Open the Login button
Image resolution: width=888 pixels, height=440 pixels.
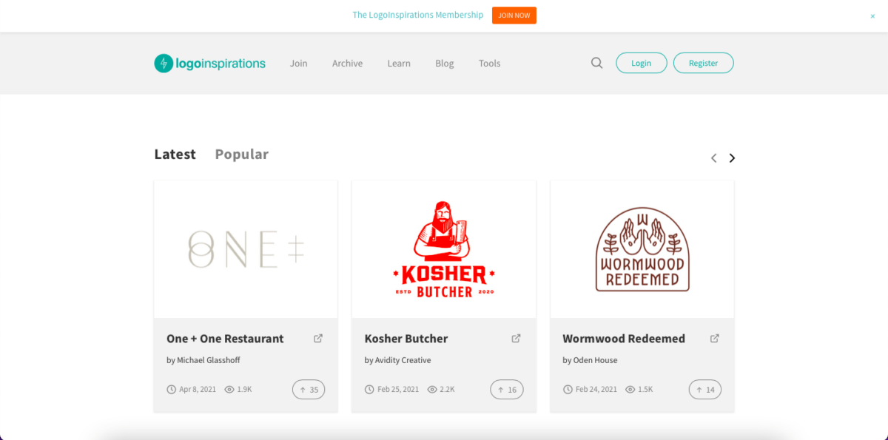click(641, 63)
